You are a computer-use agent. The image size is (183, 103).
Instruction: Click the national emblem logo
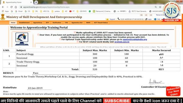[x=3, y=17]
